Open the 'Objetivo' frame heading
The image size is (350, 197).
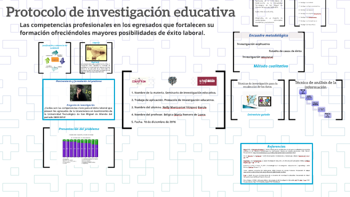[x=96, y=42]
